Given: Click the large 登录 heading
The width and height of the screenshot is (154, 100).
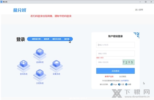Looking at the screenshot, I should [21, 39].
